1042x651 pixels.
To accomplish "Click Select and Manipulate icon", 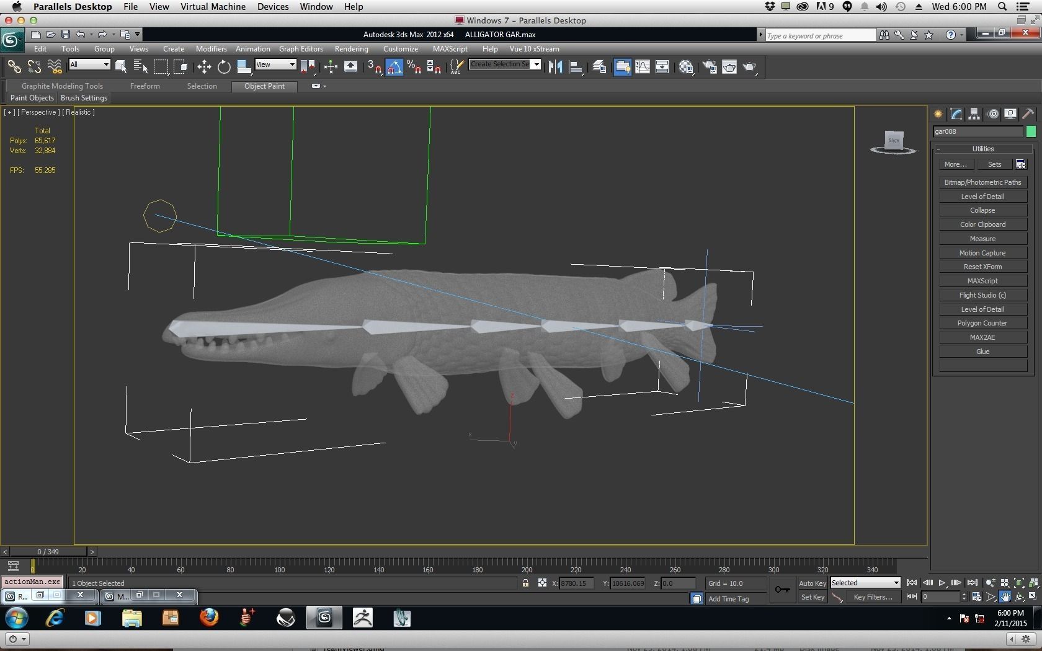I will click(x=331, y=66).
